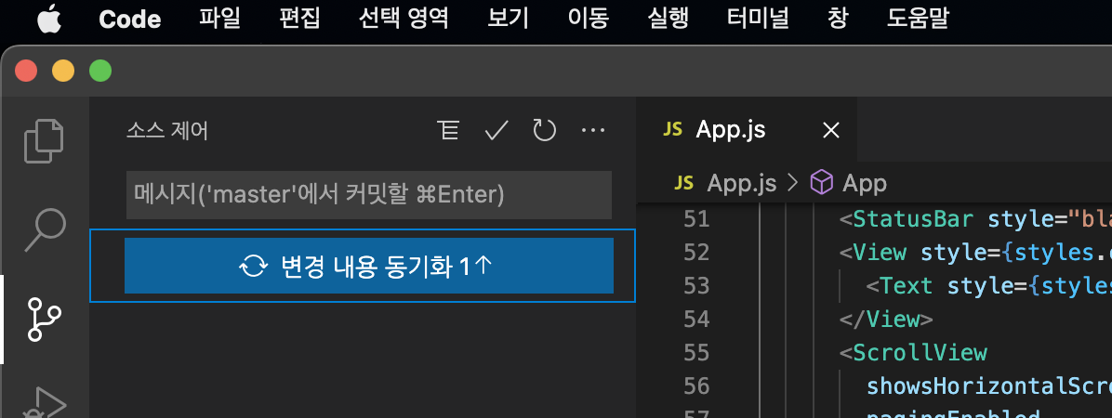Click the red close window button

[26, 72]
